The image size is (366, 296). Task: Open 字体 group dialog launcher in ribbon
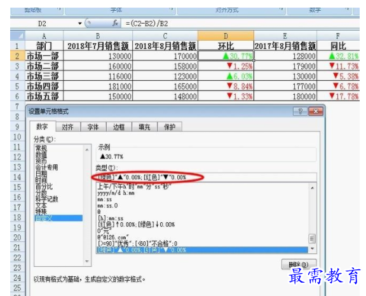pyautogui.click(x=172, y=10)
